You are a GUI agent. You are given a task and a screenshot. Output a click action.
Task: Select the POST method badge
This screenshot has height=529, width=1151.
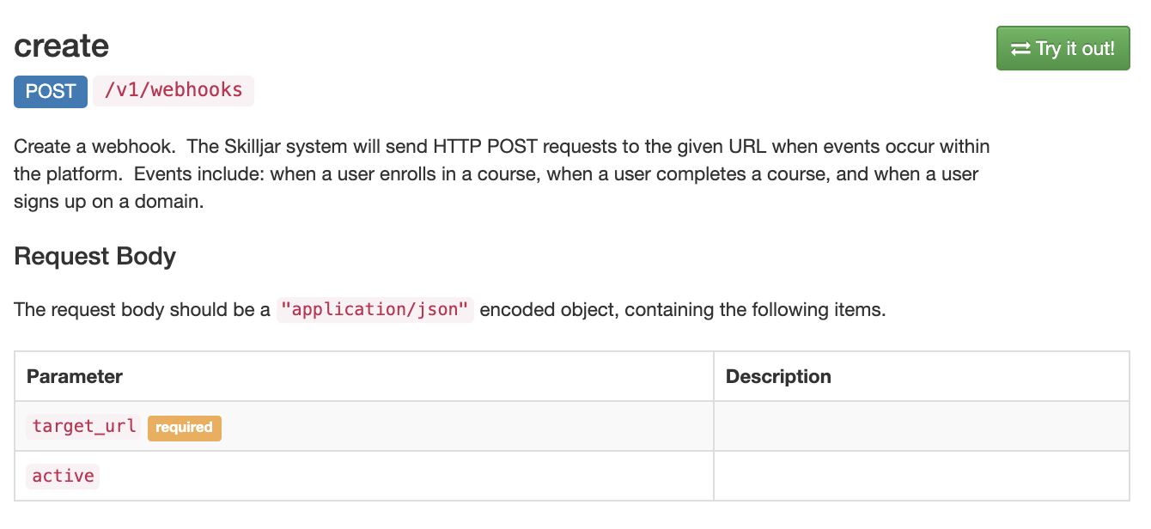(x=51, y=91)
